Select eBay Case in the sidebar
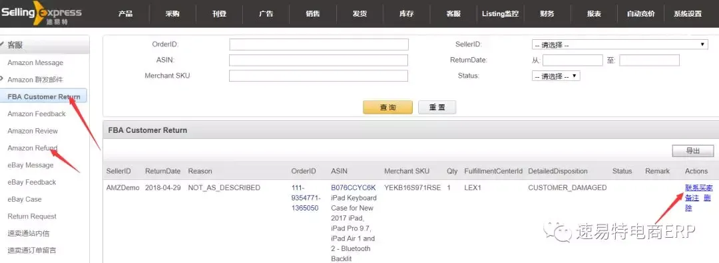This screenshot has width=719, height=263. (x=25, y=199)
